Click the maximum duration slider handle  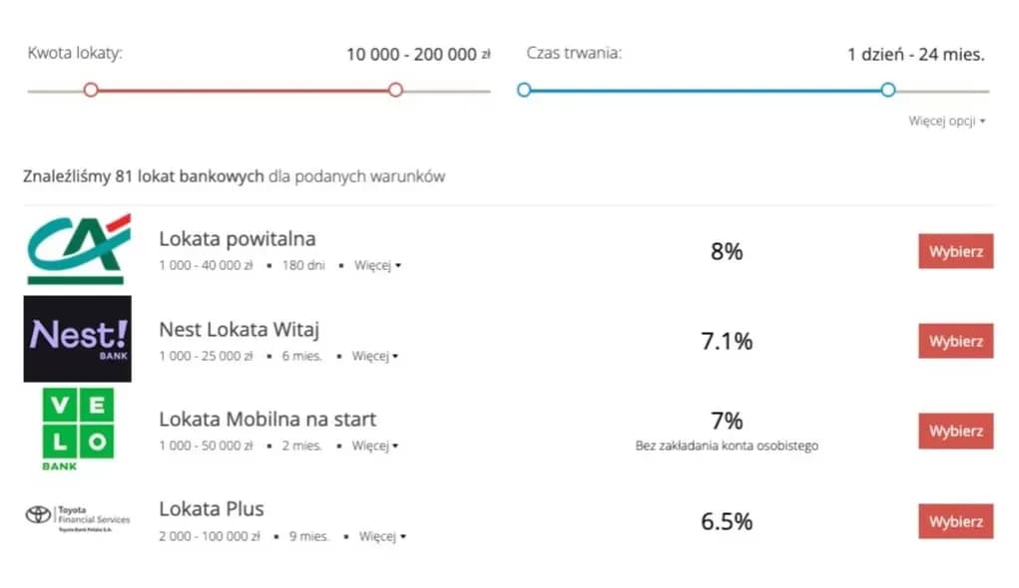point(888,90)
